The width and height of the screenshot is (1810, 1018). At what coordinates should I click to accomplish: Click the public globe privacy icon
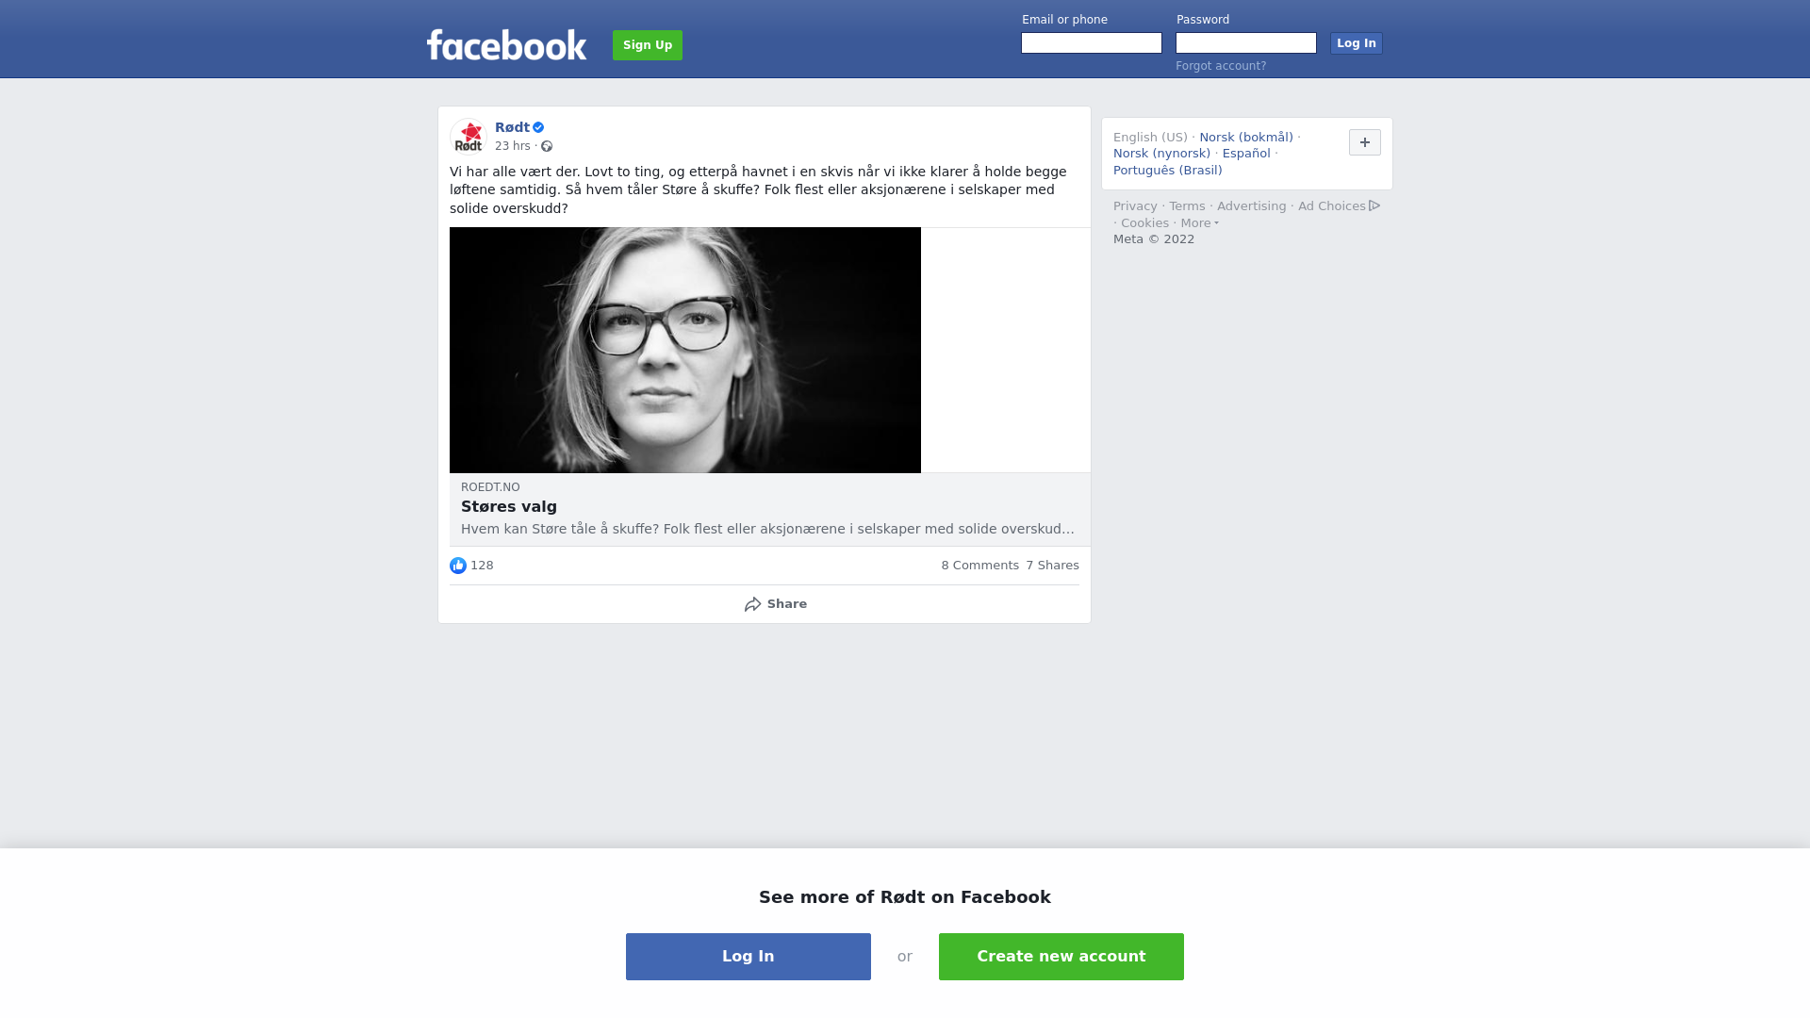click(x=547, y=146)
